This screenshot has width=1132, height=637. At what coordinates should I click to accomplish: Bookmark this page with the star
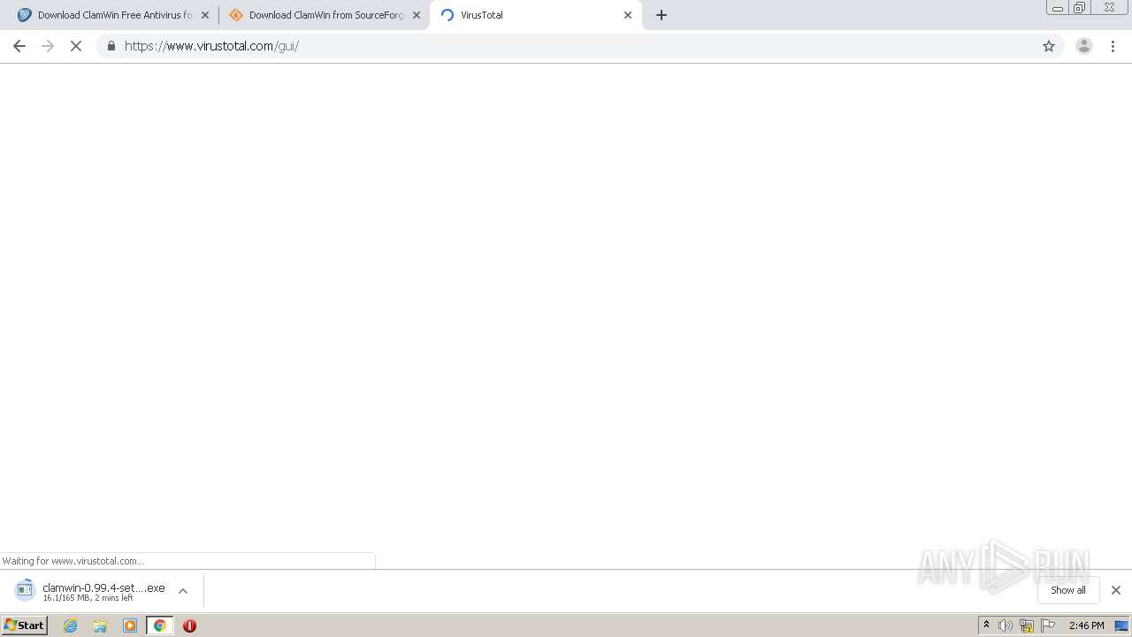1049,46
